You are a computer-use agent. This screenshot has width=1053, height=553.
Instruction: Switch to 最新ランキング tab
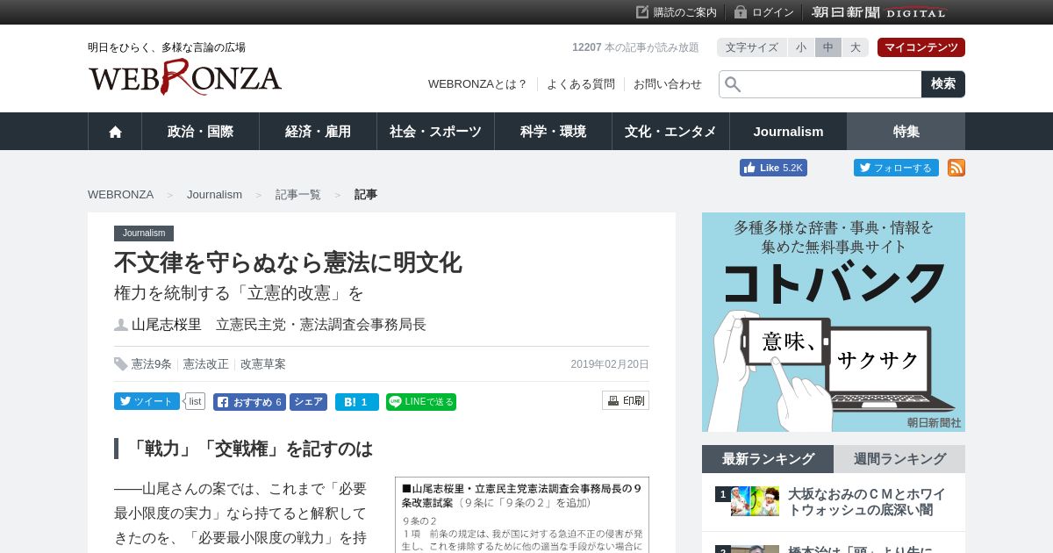pos(768,459)
